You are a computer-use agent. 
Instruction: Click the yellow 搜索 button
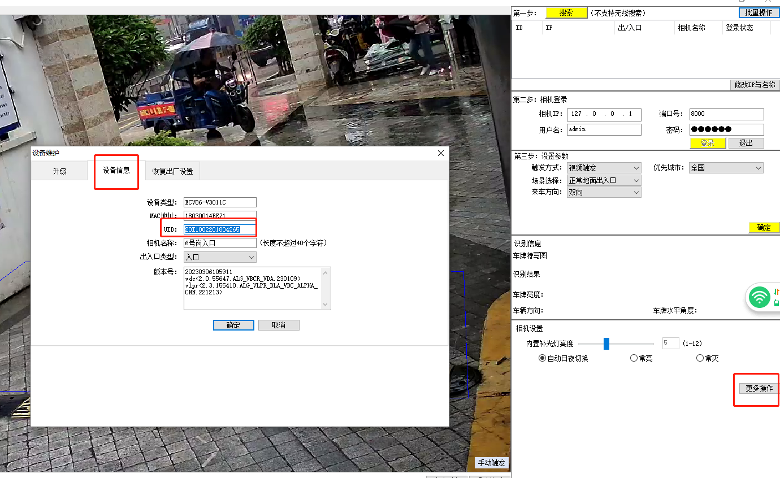(x=566, y=12)
